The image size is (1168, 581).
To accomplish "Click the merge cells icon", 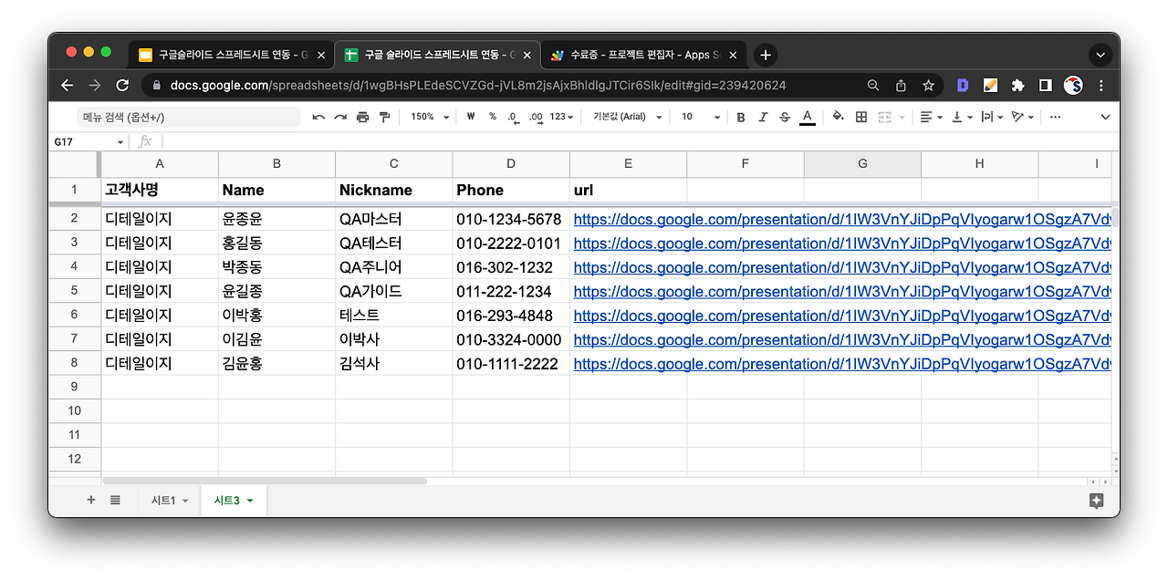I will (x=884, y=117).
